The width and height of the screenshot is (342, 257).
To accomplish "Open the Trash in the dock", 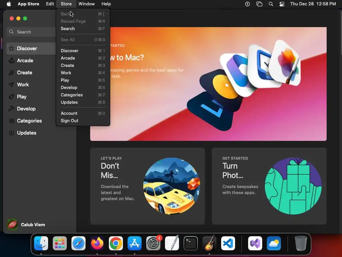I will [x=301, y=243].
